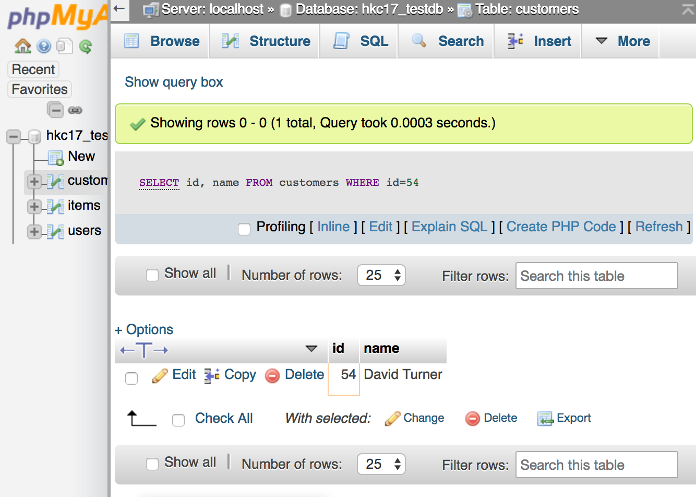Image resolution: width=696 pixels, height=497 pixels.
Task: Tick the upper Show all checkbox
Action: (x=152, y=275)
